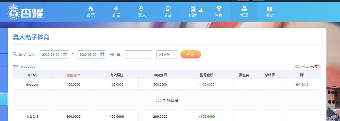Image resolution: width=340 pixels, height=121 pixels.
Task: Focus the 用户名 text field
Action: click(138, 54)
